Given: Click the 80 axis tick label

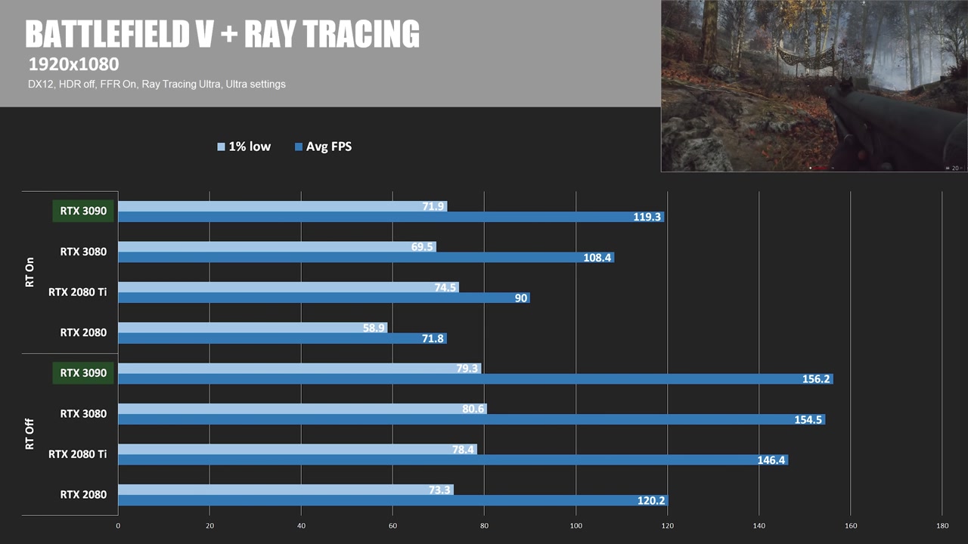Looking at the screenshot, I should [x=484, y=526].
